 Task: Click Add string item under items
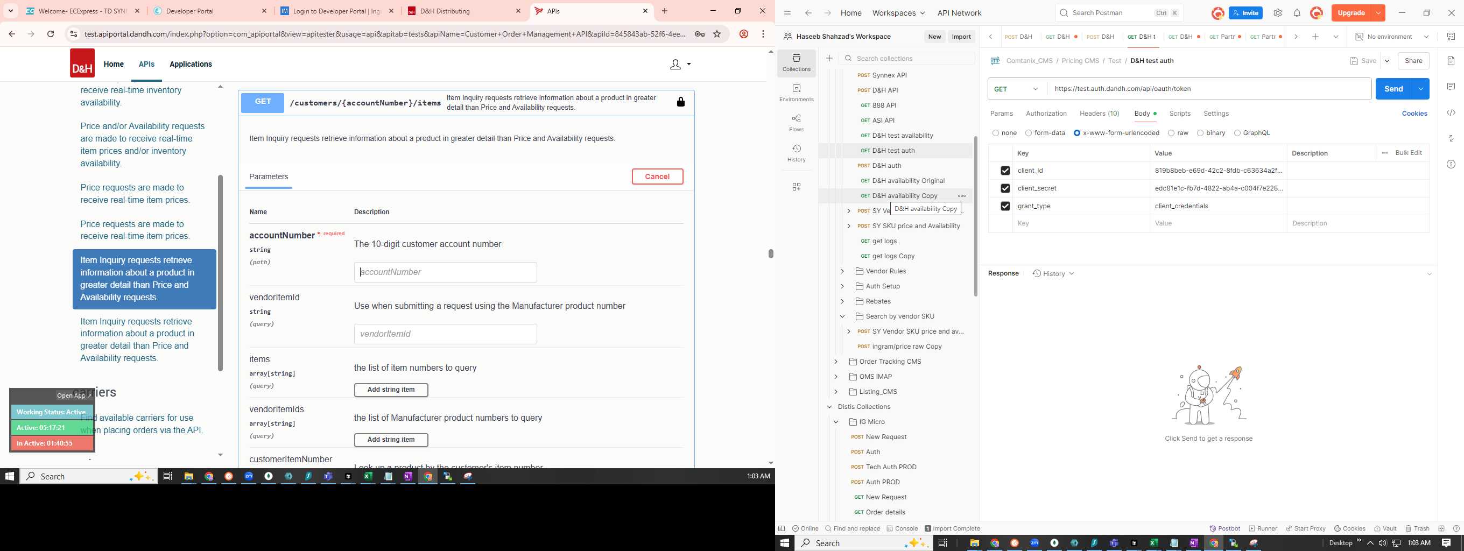coord(391,390)
